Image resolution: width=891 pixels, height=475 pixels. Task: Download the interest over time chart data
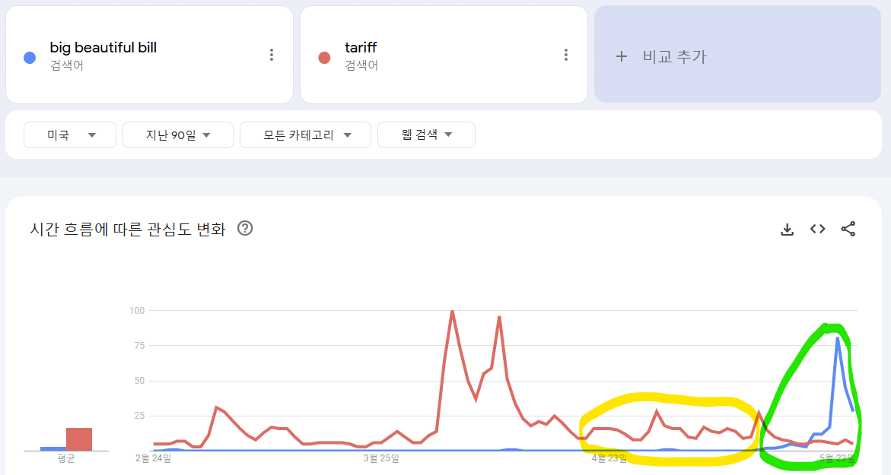coord(788,230)
